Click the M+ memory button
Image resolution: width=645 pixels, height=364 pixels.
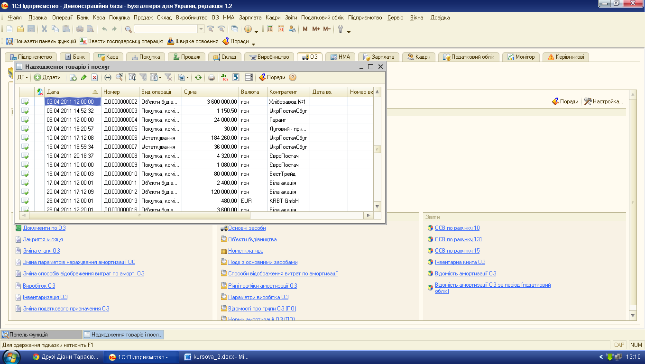pos(316,29)
